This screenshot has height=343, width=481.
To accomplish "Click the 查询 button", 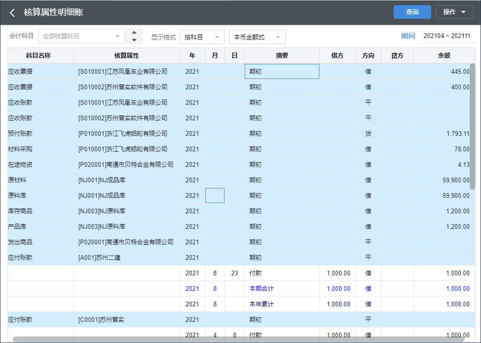I will (x=412, y=12).
